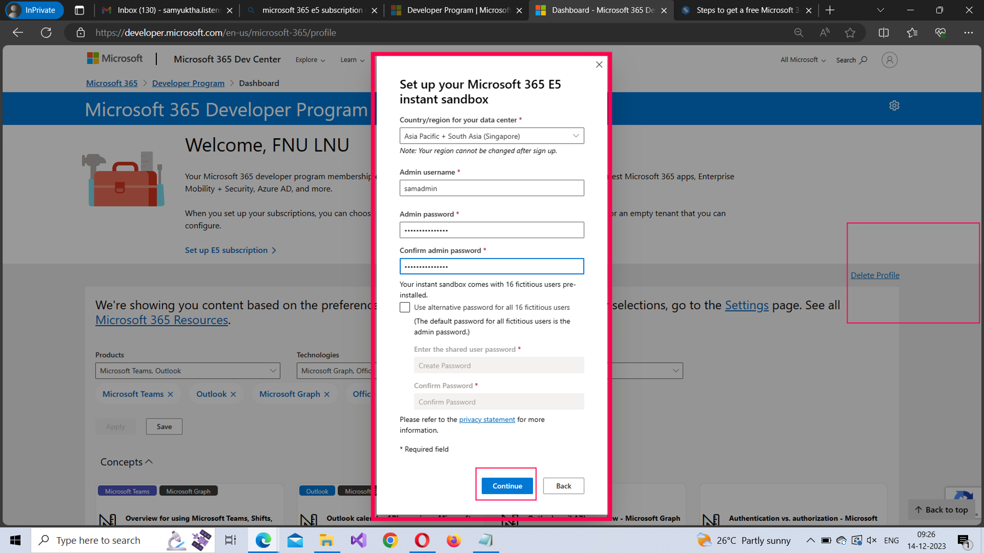Open Google Chrome from taskbar
Image resolution: width=984 pixels, height=553 pixels.
coord(390,540)
